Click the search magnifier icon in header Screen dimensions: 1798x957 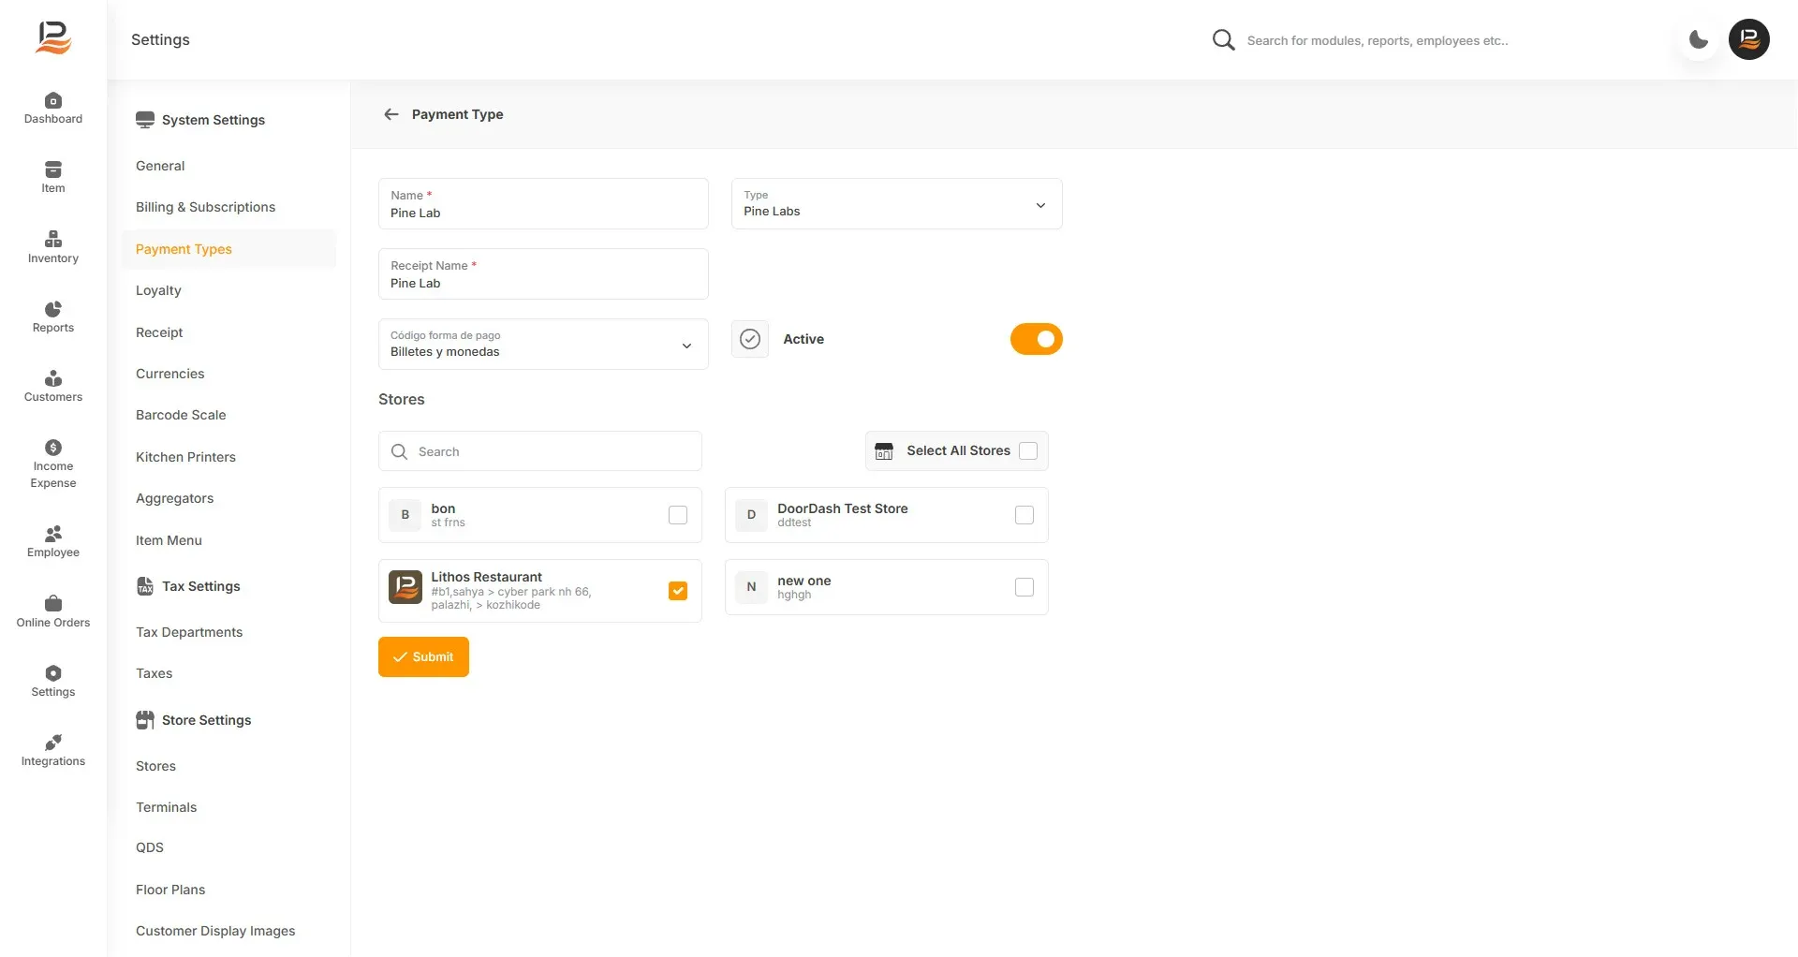(x=1223, y=39)
